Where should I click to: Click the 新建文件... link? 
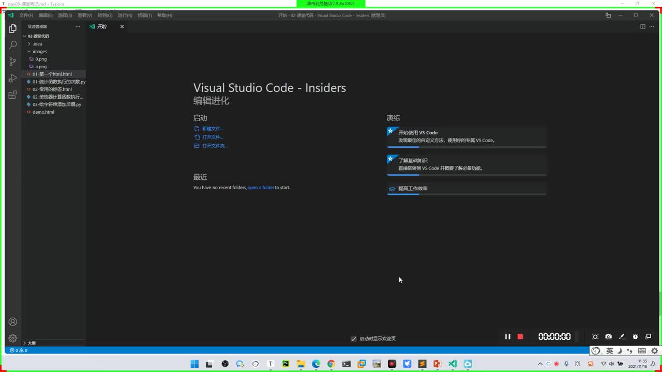tap(213, 129)
